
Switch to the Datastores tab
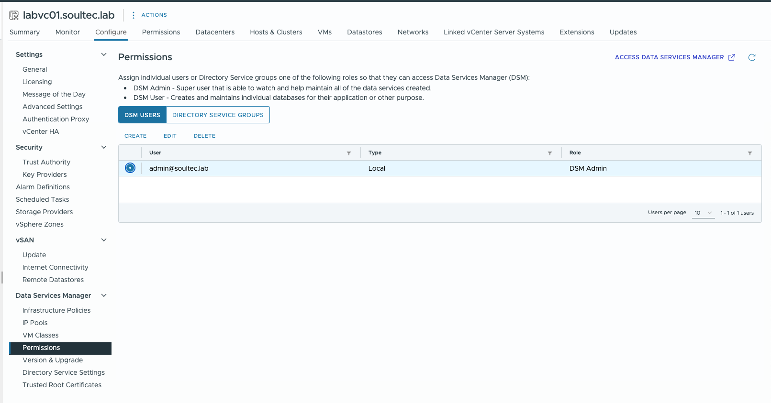[x=364, y=32]
